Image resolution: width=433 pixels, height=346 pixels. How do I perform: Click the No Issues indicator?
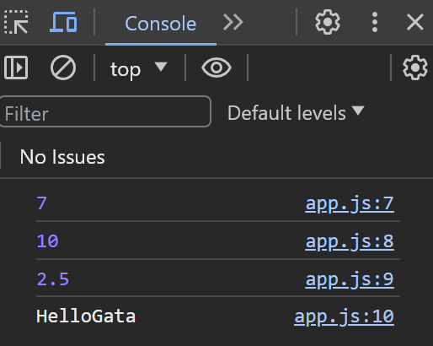tap(62, 157)
